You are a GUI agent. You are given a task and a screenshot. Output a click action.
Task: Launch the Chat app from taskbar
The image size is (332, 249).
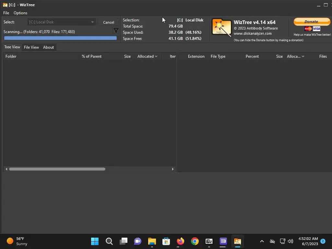pos(137,241)
